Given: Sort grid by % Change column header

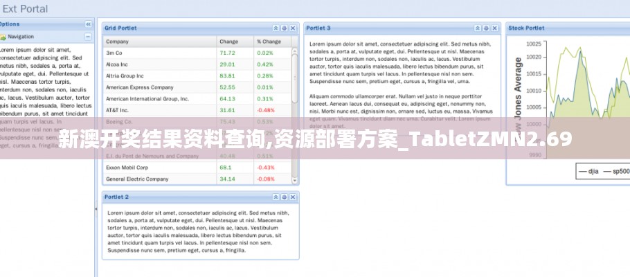Looking at the screenshot, I should pyautogui.click(x=271, y=41).
